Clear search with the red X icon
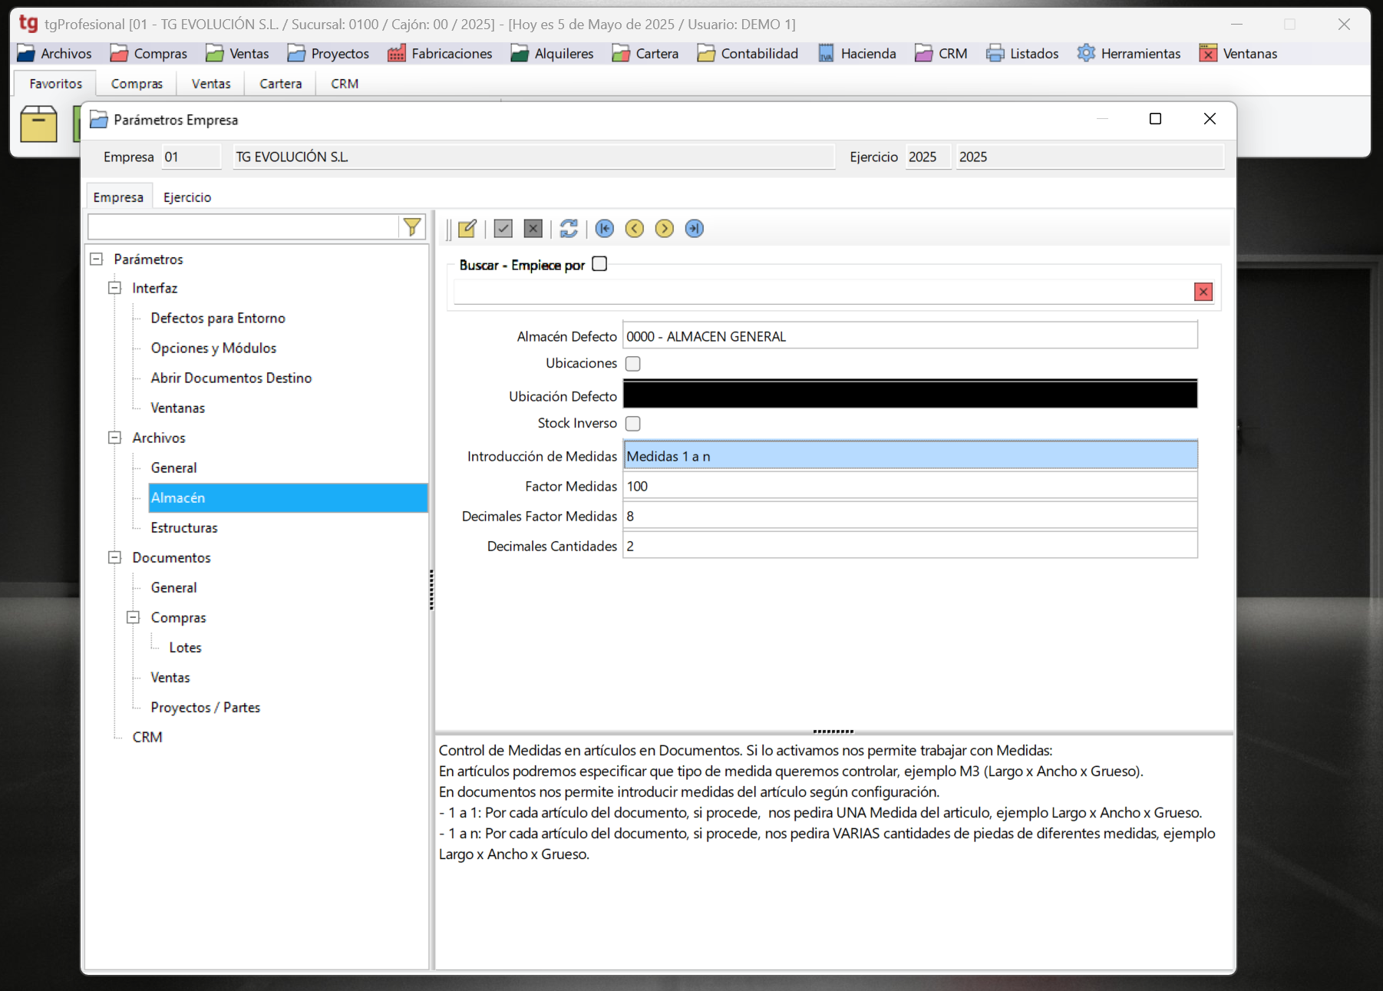 1203,292
